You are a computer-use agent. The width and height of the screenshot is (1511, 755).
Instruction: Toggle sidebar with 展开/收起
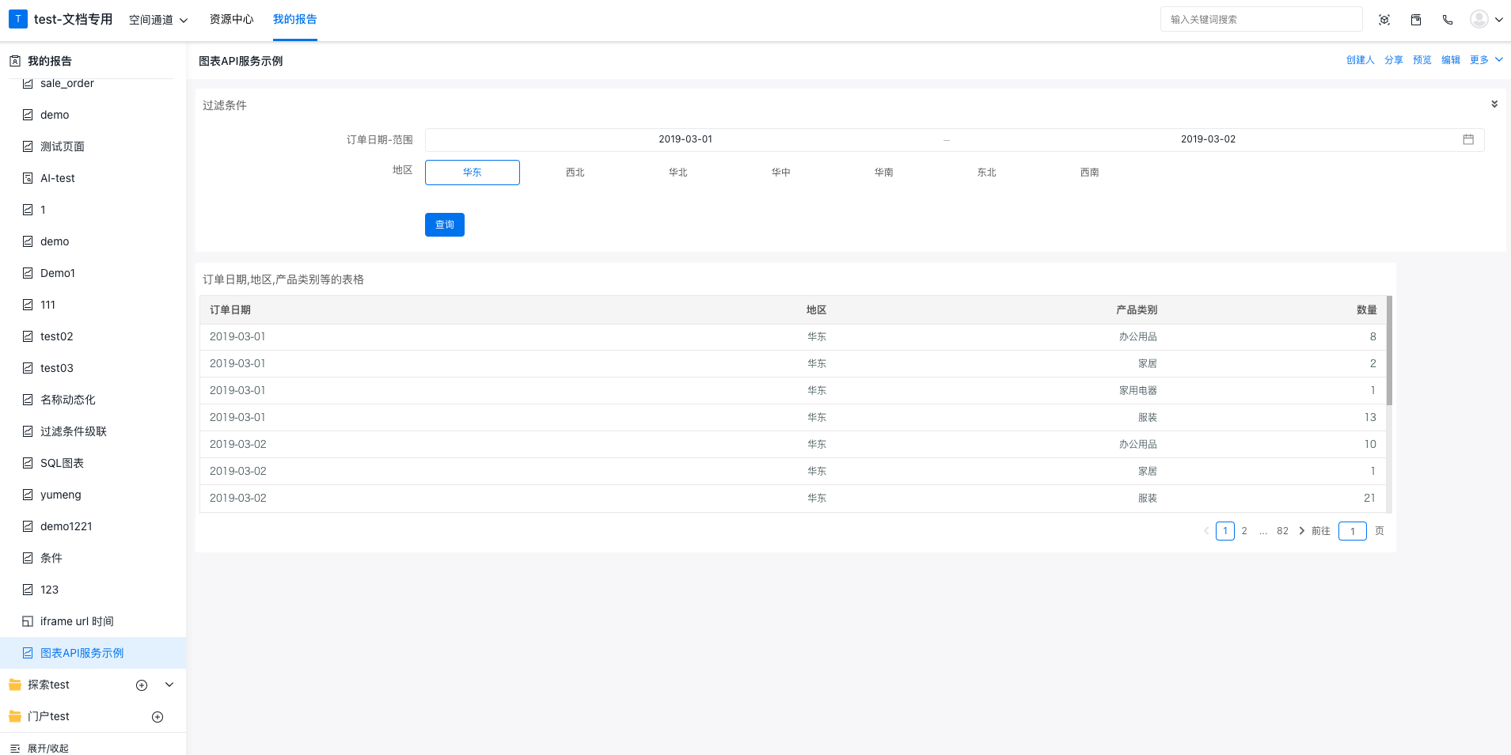pos(40,748)
